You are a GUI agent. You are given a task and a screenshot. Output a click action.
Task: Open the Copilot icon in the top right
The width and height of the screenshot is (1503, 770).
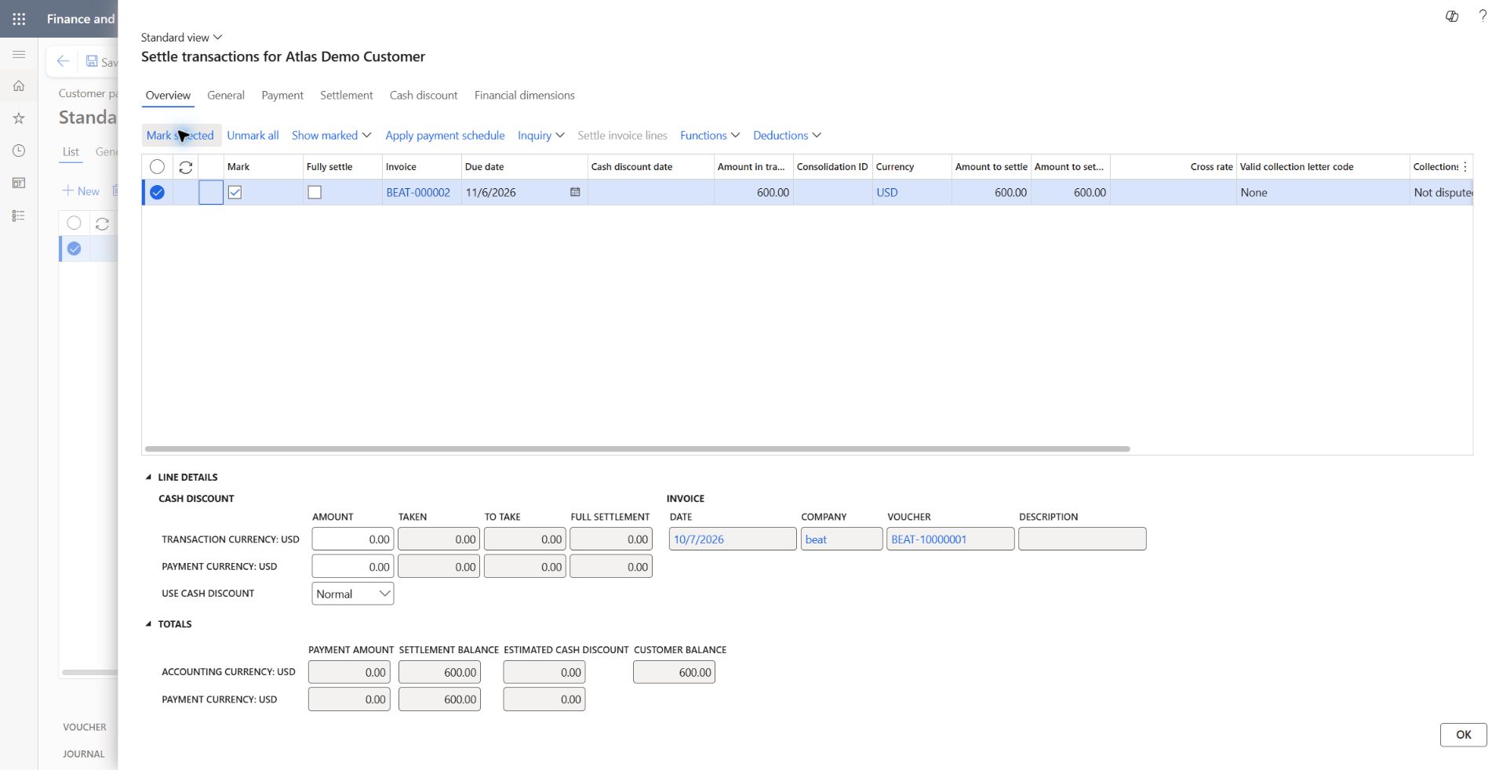click(x=1452, y=16)
